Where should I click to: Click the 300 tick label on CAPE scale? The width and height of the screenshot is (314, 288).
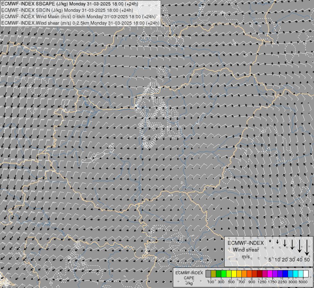221,282
